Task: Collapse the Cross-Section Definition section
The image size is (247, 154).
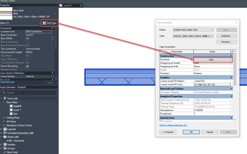Action: 52,73
